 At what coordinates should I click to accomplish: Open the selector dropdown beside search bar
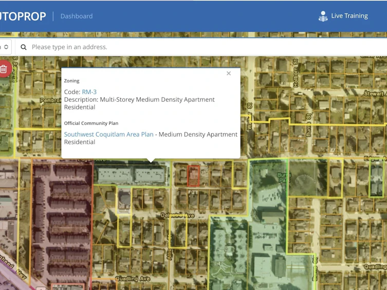pos(6,47)
